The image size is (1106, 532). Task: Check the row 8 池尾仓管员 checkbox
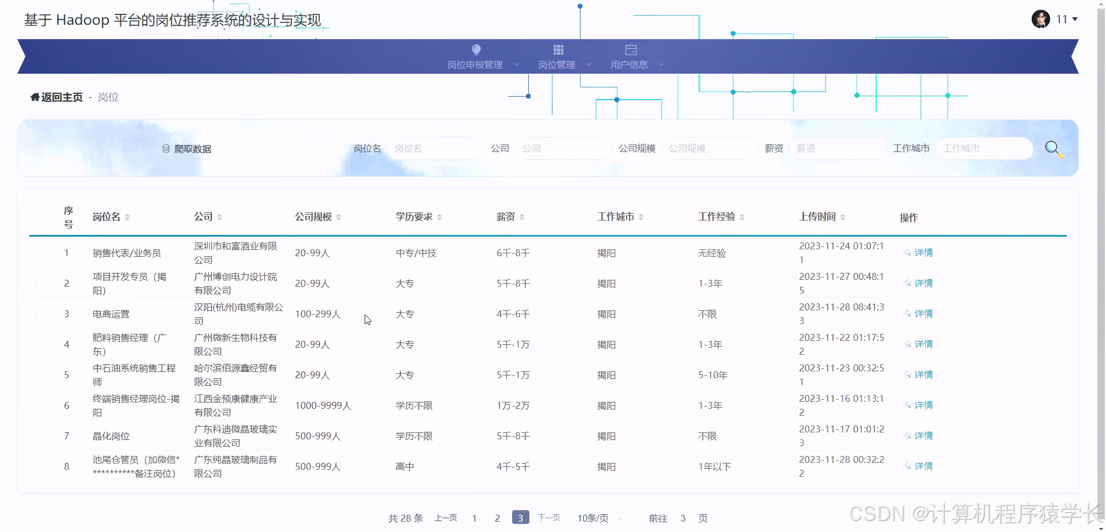click(39, 467)
